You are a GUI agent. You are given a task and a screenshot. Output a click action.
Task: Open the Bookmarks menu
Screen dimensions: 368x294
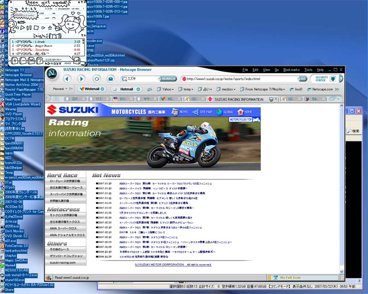(292, 70)
